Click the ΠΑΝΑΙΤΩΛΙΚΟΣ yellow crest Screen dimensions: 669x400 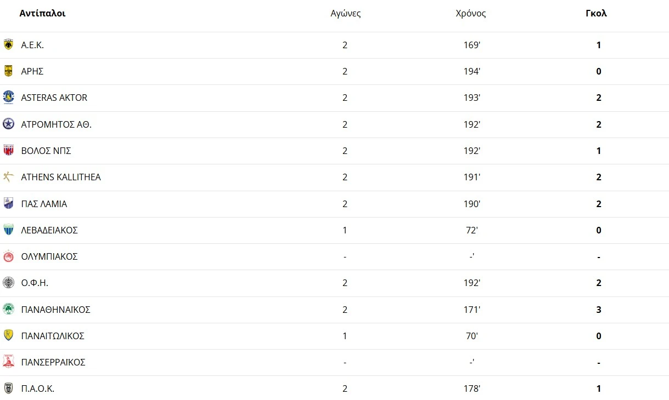click(8, 336)
